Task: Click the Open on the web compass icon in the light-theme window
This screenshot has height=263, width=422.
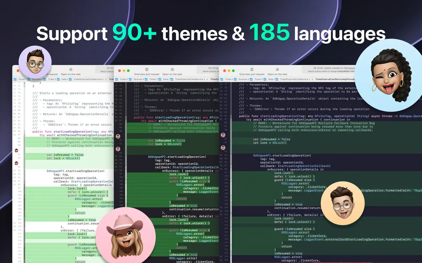Action: coord(70,69)
